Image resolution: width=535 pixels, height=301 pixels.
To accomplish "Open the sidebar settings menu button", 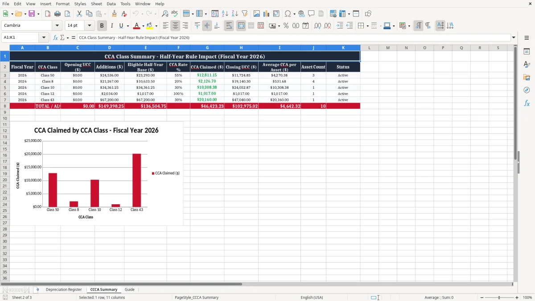I will pyautogui.click(x=527, y=38).
